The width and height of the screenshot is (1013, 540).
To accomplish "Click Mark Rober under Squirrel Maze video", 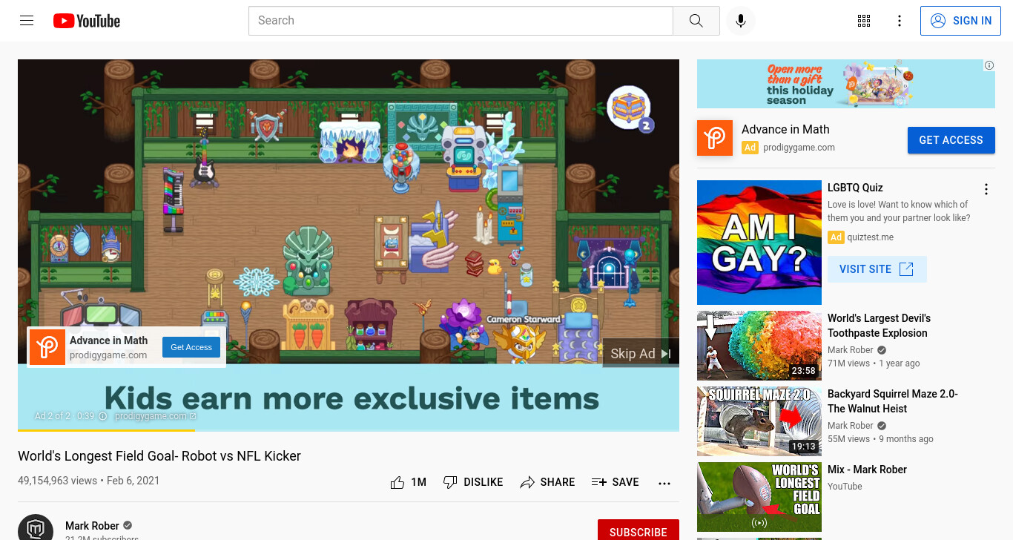I will coord(851,426).
